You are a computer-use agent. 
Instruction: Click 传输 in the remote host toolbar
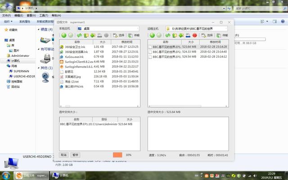(222, 35)
